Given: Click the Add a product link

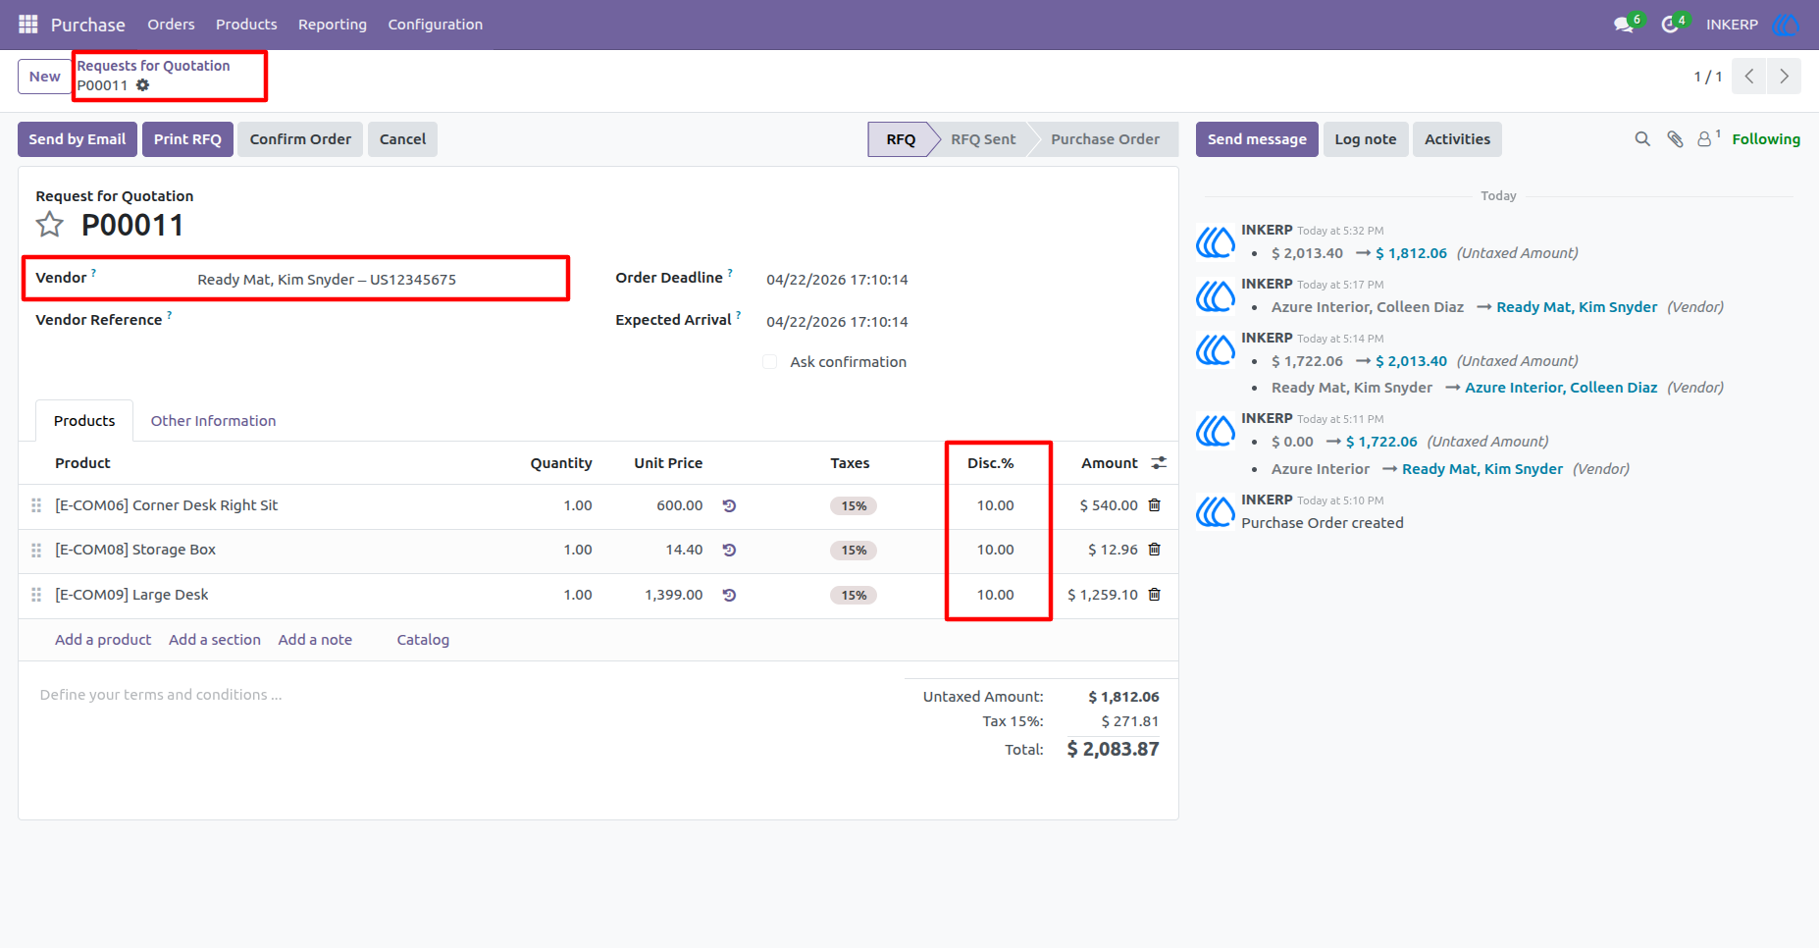Looking at the screenshot, I should click(103, 640).
